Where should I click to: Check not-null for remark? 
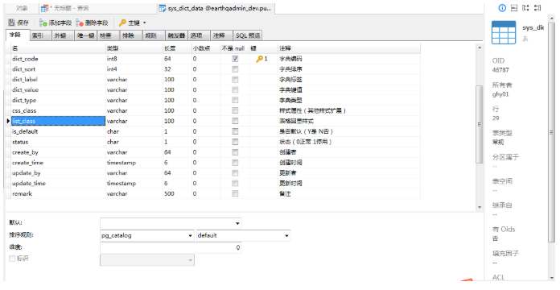[x=235, y=194]
